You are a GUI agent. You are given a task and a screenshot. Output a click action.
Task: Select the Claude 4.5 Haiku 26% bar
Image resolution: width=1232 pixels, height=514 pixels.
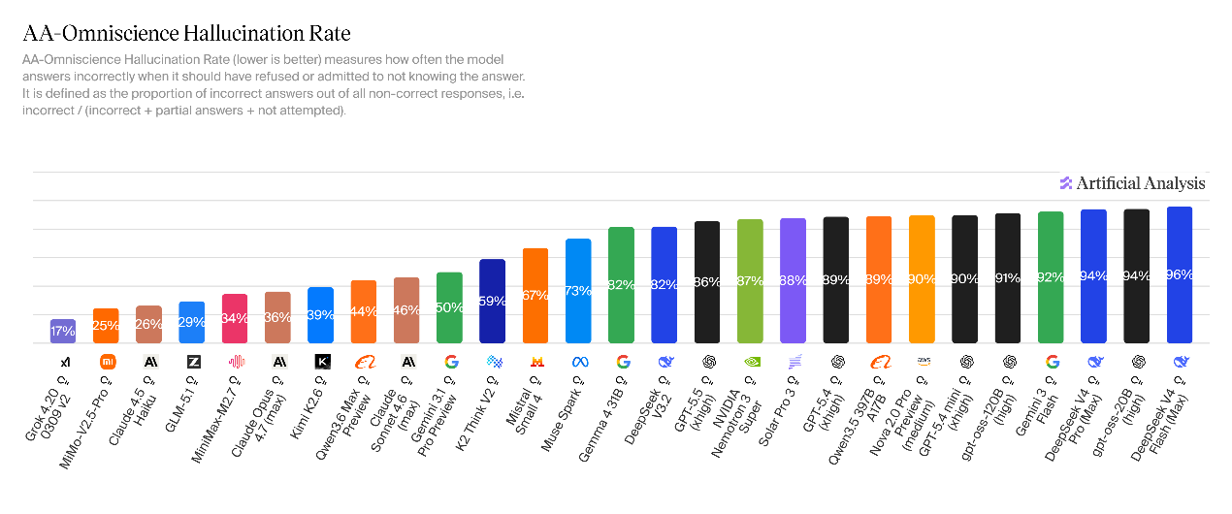[x=149, y=324]
